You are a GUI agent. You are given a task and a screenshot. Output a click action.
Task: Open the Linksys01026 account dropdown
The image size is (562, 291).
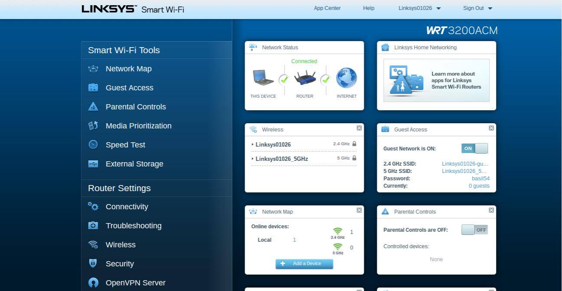(x=419, y=8)
